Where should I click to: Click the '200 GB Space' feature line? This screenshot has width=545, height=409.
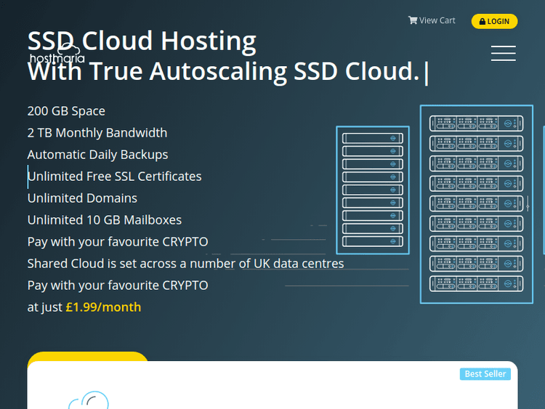click(66, 111)
